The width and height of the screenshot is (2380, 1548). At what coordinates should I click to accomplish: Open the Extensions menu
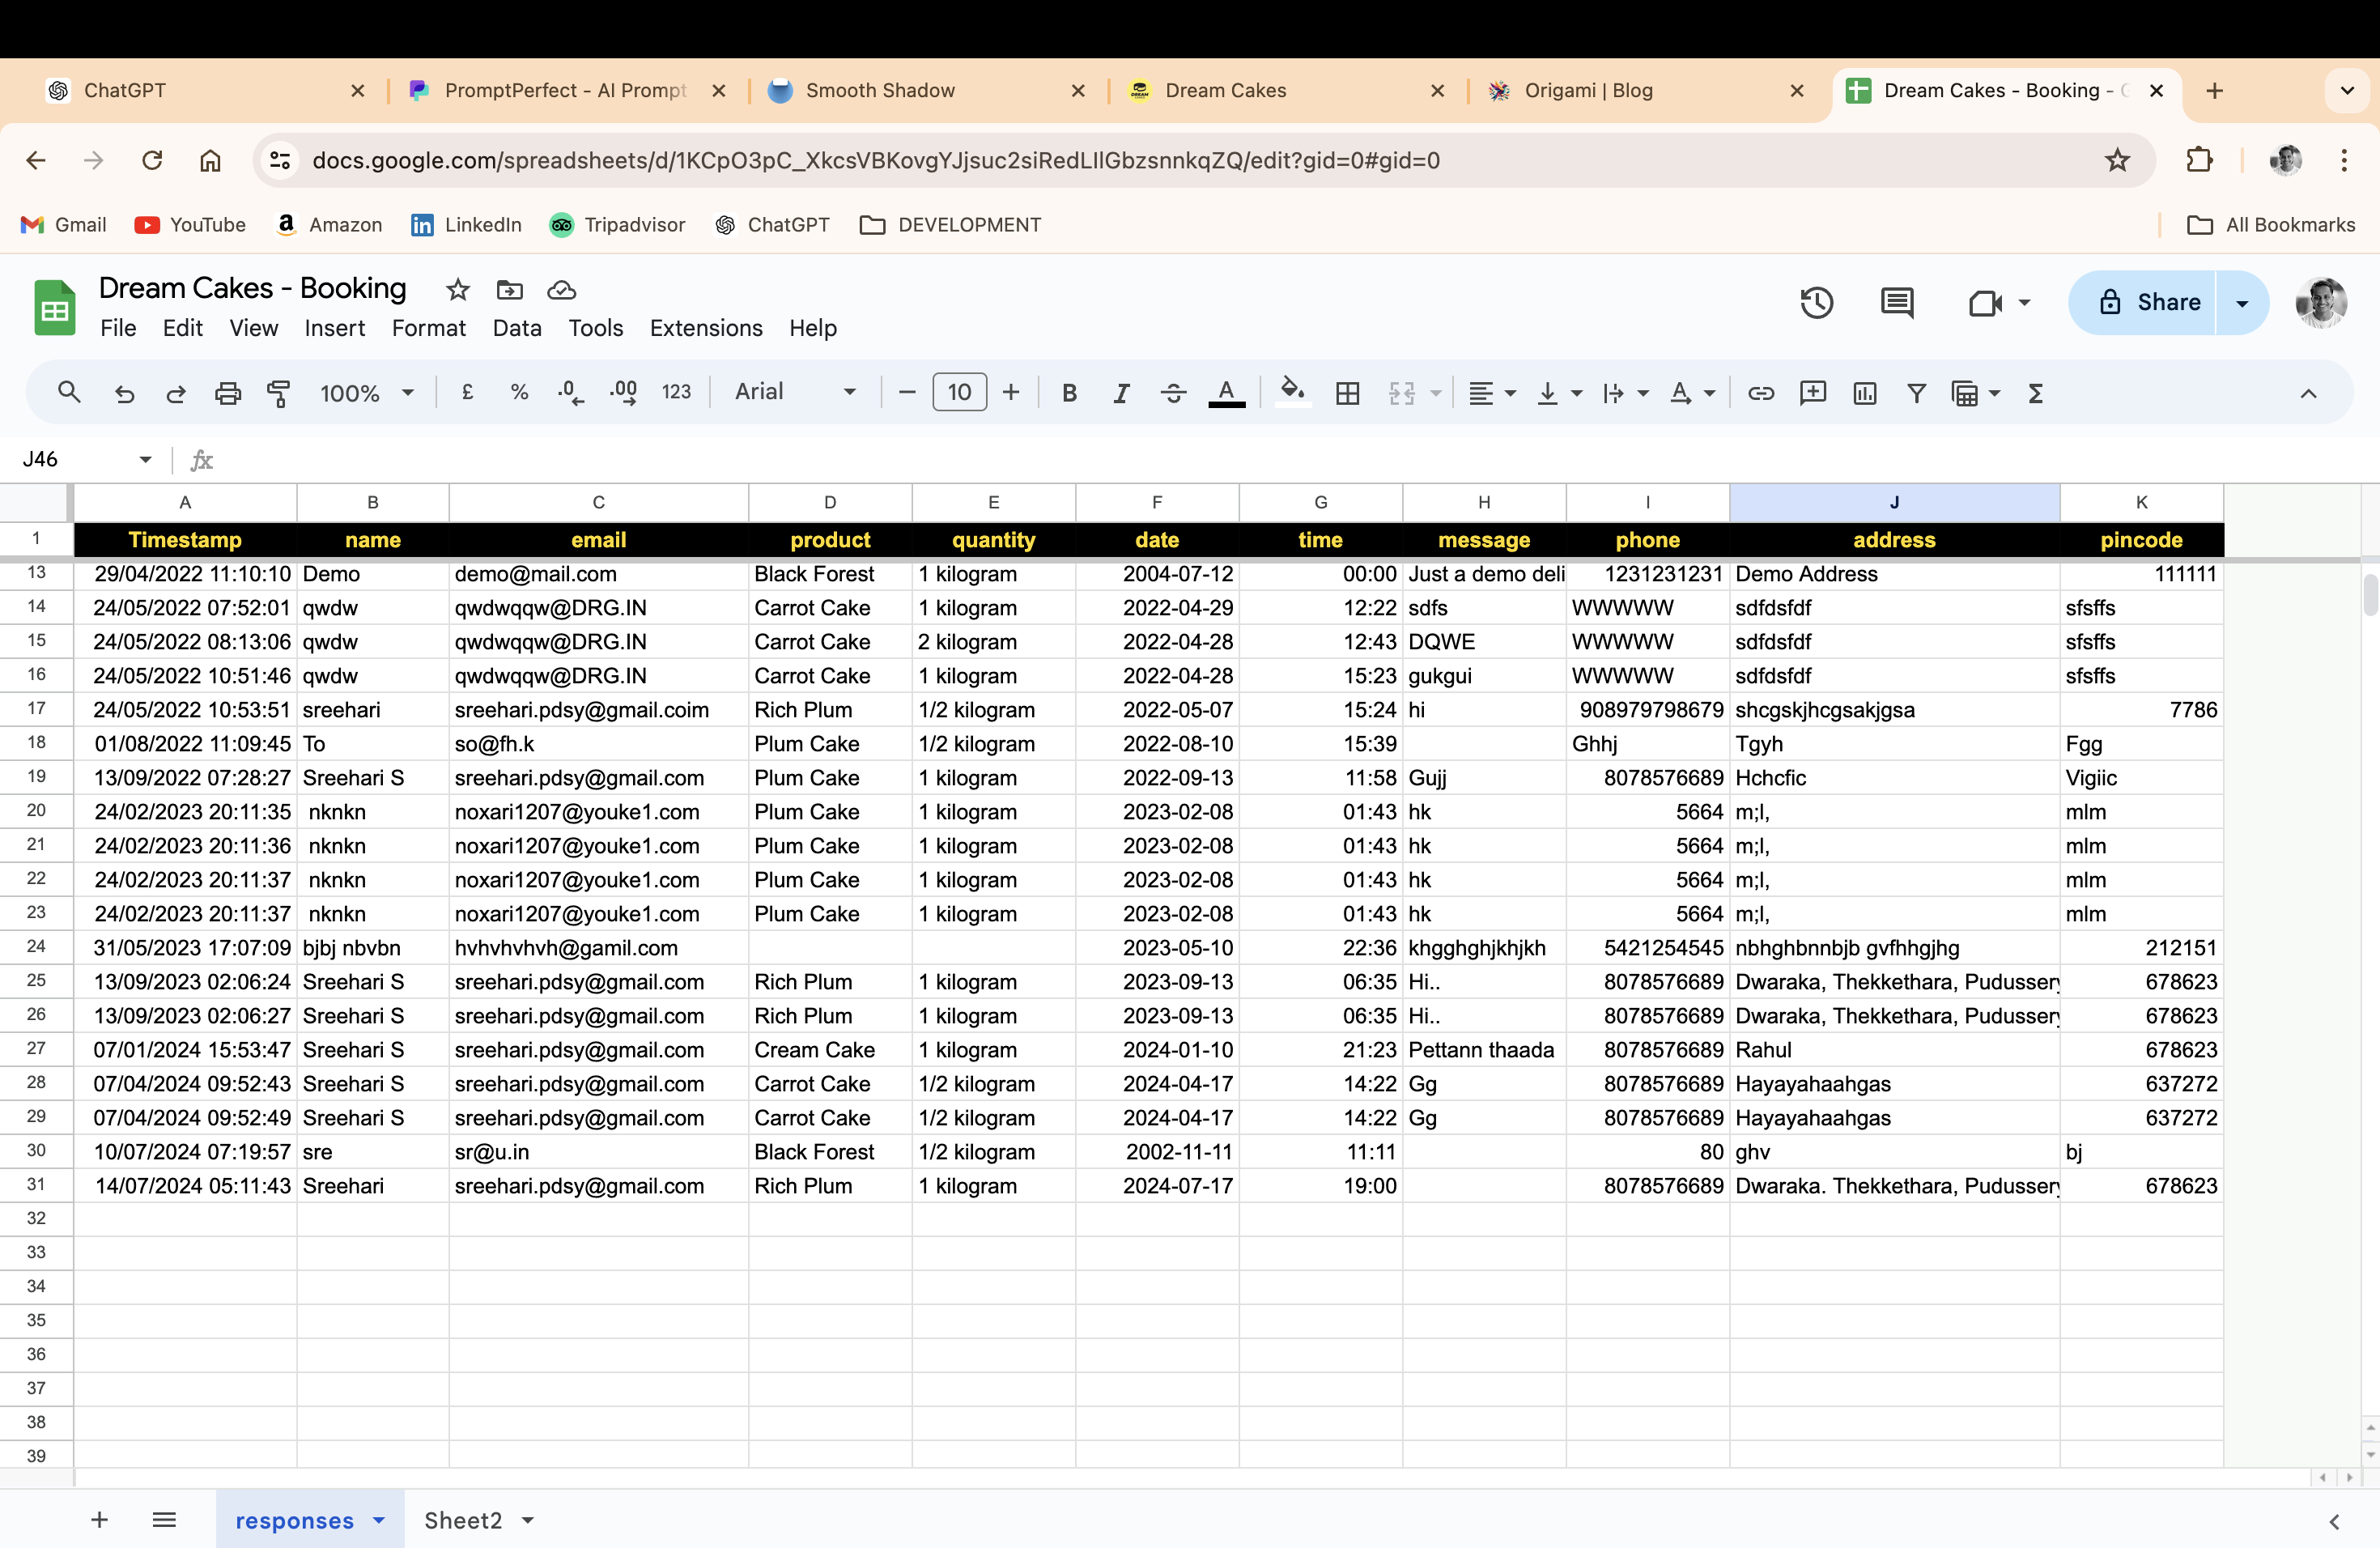coord(705,328)
